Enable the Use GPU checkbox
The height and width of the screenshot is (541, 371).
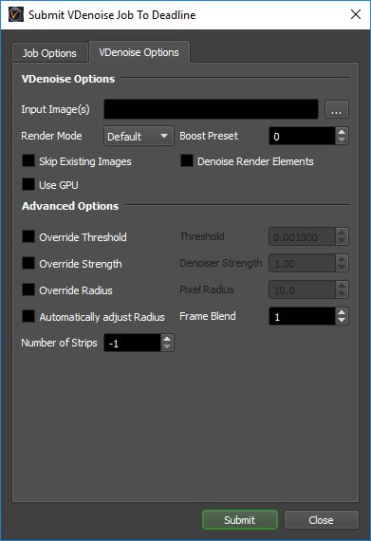point(28,184)
